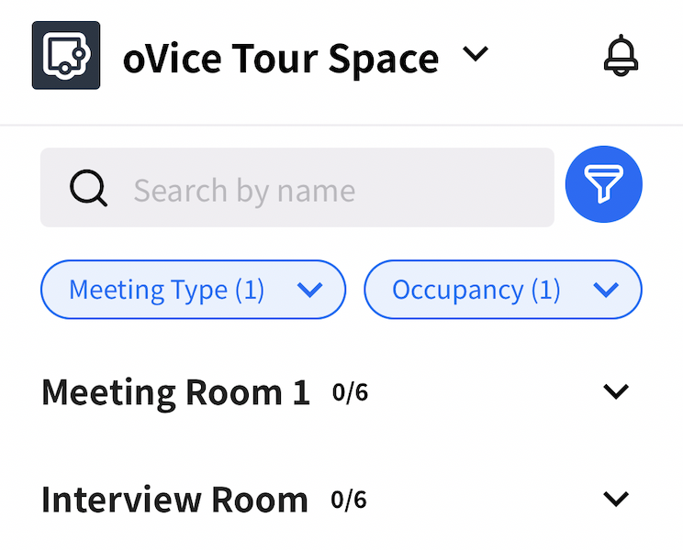Select the Meeting Room 1 heading
Image resolution: width=683 pixels, height=550 pixels.
pyautogui.click(x=175, y=392)
